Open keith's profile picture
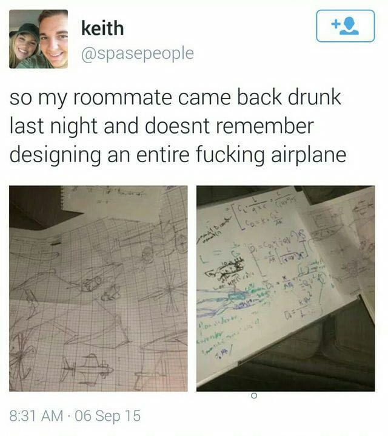 pos(38,39)
